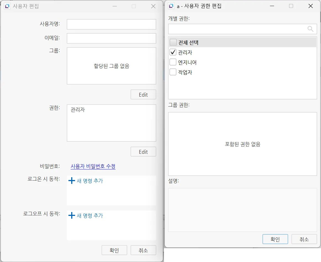The image size is (321, 262).
Task: Click app icon in 사용자 권한 편집 title bar
Action: tap(171, 6)
